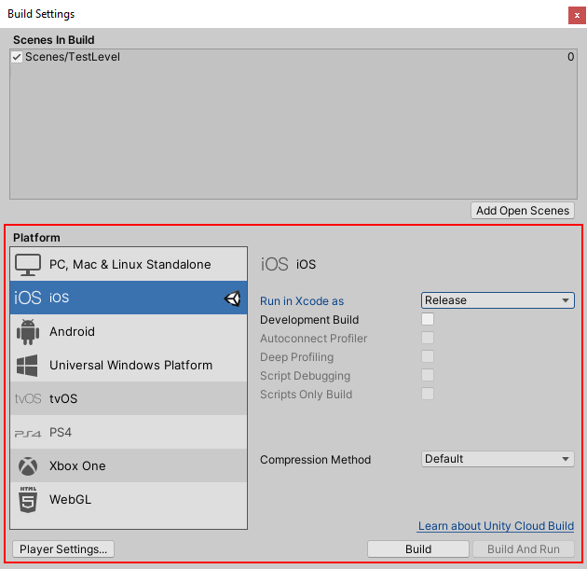
Task: Enable the Development Build checkbox
Action: pos(428,319)
